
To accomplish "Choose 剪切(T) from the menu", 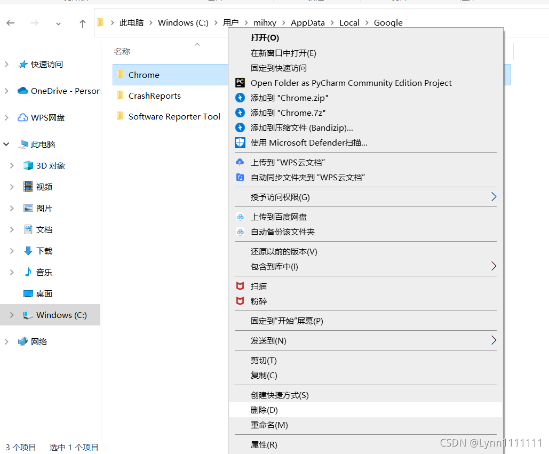I will pos(366,360).
